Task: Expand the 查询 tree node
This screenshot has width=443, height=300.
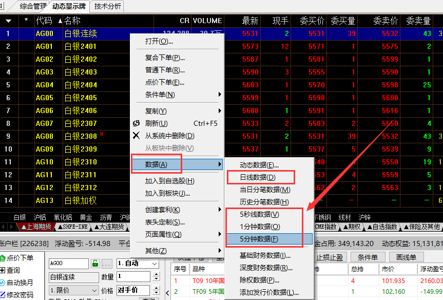Action: [3, 270]
